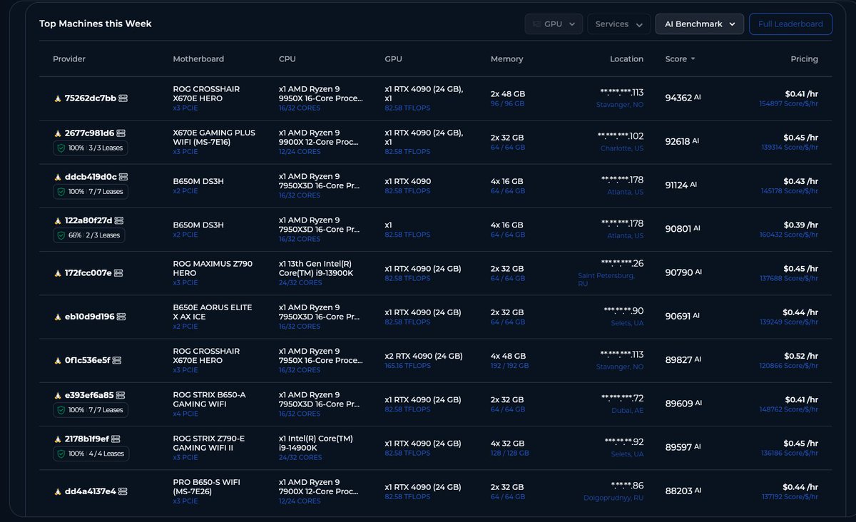
Task: Click the green shield icon under 2178b1f9ef
Action: click(x=61, y=454)
